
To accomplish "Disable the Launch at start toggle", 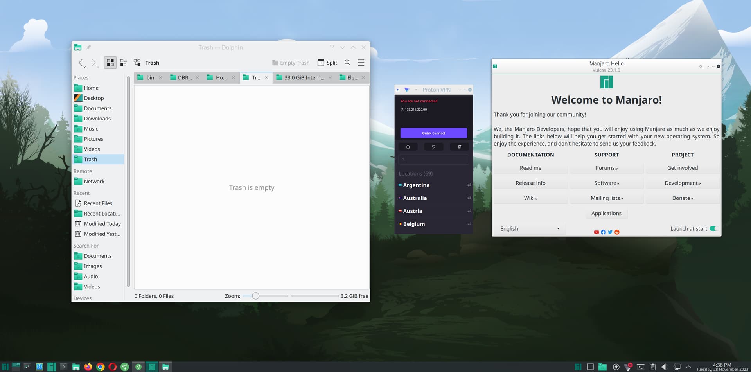I will click(x=715, y=228).
